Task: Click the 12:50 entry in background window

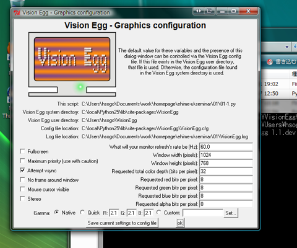Action: 271,94
